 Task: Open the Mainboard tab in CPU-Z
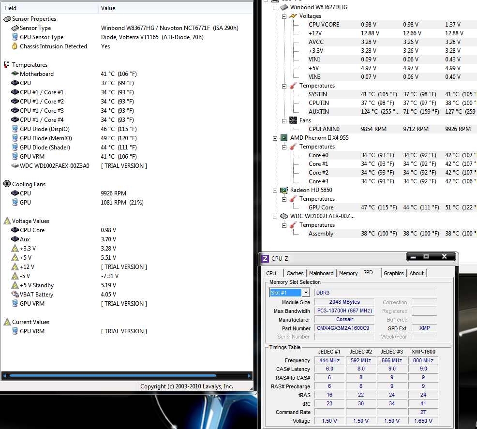(321, 273)
